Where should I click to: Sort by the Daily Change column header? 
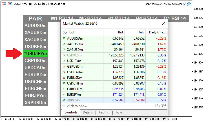(157, 32)
